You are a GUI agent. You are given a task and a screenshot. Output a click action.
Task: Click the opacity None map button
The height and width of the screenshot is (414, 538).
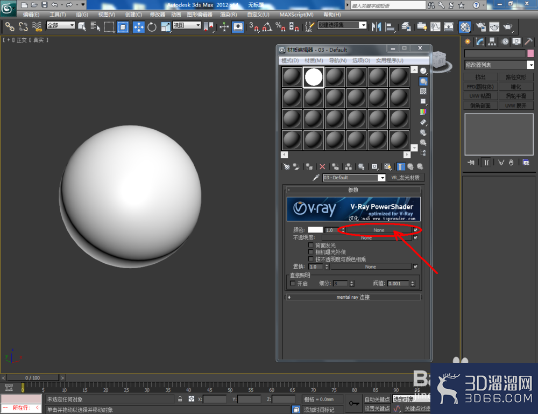tap(366, 237)
